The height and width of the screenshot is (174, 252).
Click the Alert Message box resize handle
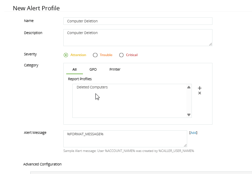coord(185,145)
